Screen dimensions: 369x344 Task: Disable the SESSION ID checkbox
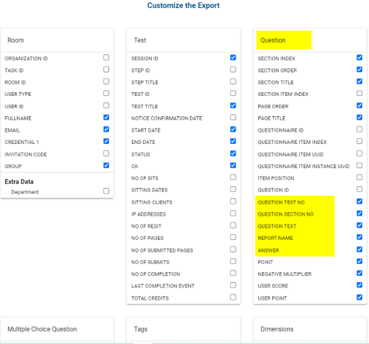pos(233,58)
